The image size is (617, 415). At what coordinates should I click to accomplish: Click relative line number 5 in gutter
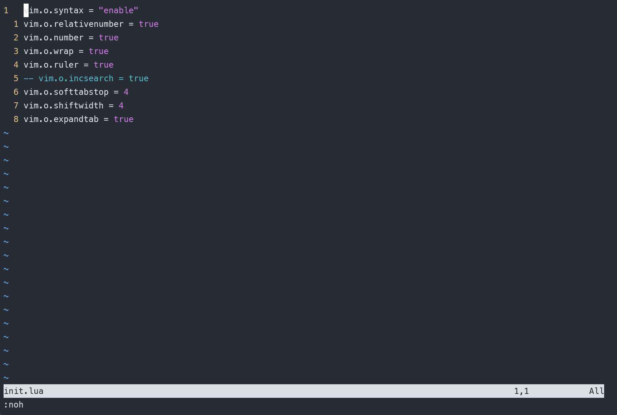click(16, 78)
